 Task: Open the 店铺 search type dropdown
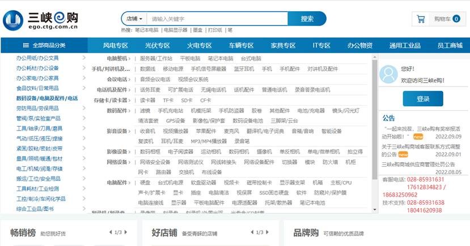[x=134, y=19]
